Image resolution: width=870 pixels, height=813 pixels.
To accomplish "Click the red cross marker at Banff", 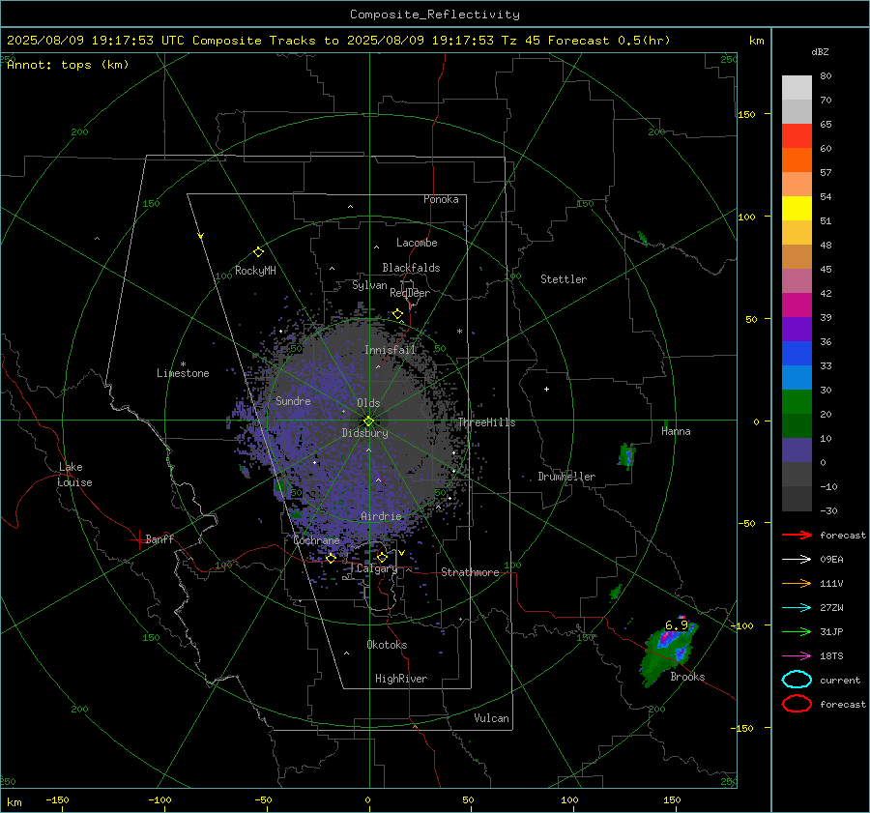I will click(x=138, y=539).
